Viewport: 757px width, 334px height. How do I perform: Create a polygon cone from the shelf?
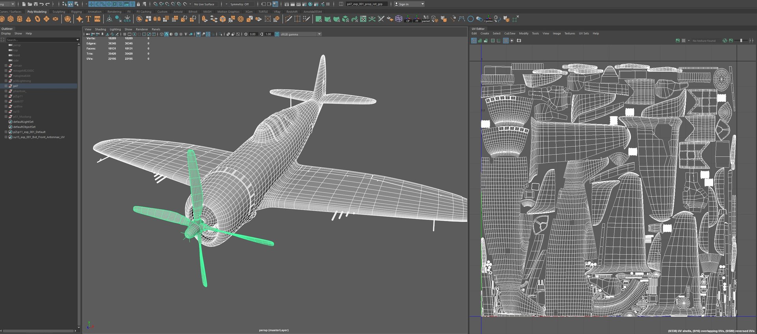(28, 19)
